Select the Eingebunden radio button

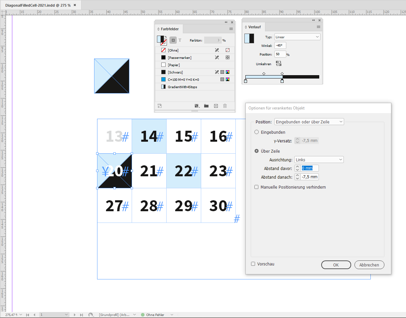point(256,132)
